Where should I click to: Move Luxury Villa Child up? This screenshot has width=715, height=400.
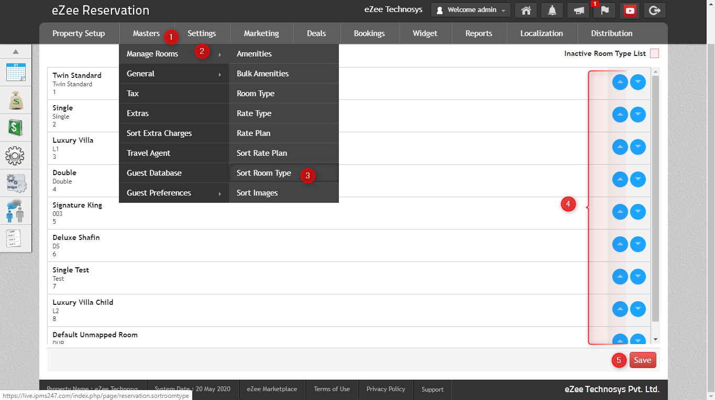click(620, 309)
